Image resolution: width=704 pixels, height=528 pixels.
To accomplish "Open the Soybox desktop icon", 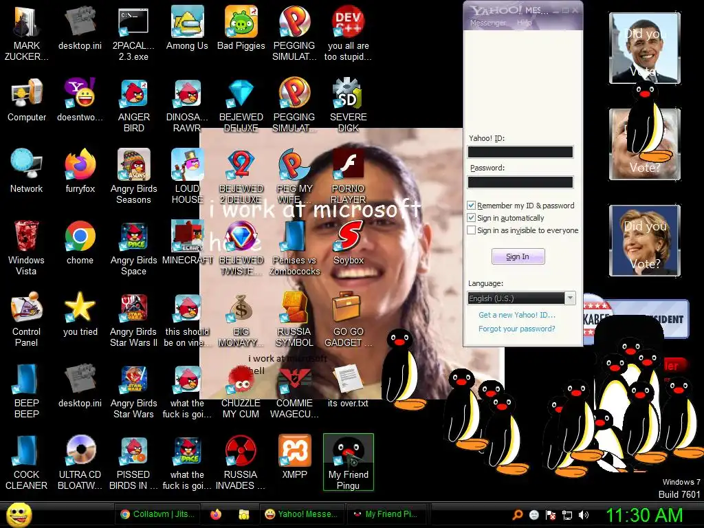I will pos(349,236).
